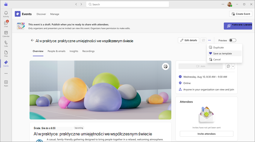The image size is (255, 142).
Task: Toggle the Preview switch
Action: point(232,40)
